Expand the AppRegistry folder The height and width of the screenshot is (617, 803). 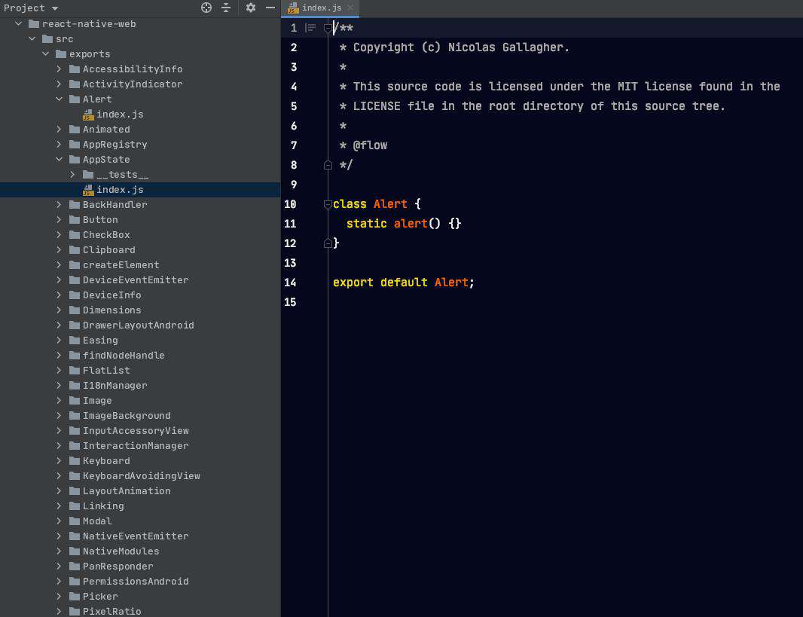(x=59, y=145)
